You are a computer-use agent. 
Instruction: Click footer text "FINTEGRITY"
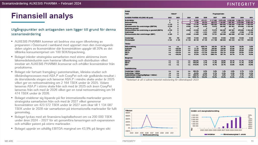tap(129, 141)
